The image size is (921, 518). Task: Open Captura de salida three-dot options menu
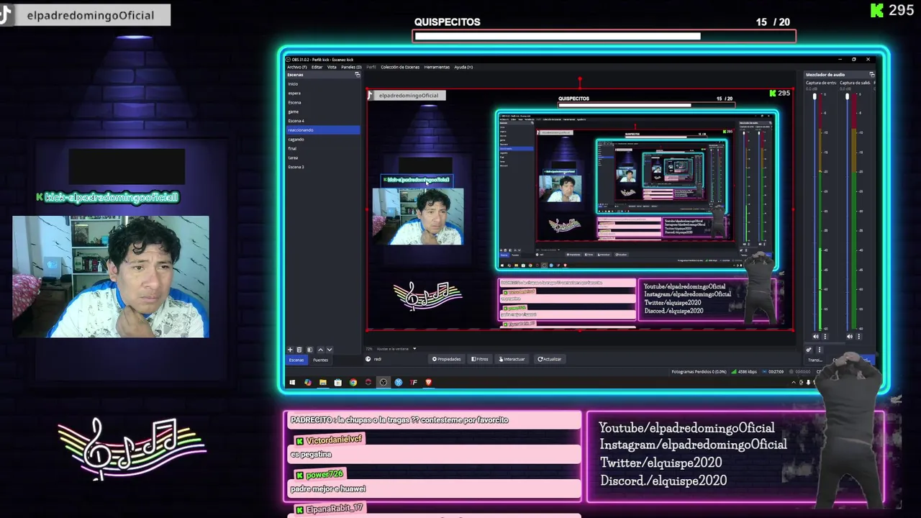click(x=858, y=336)
